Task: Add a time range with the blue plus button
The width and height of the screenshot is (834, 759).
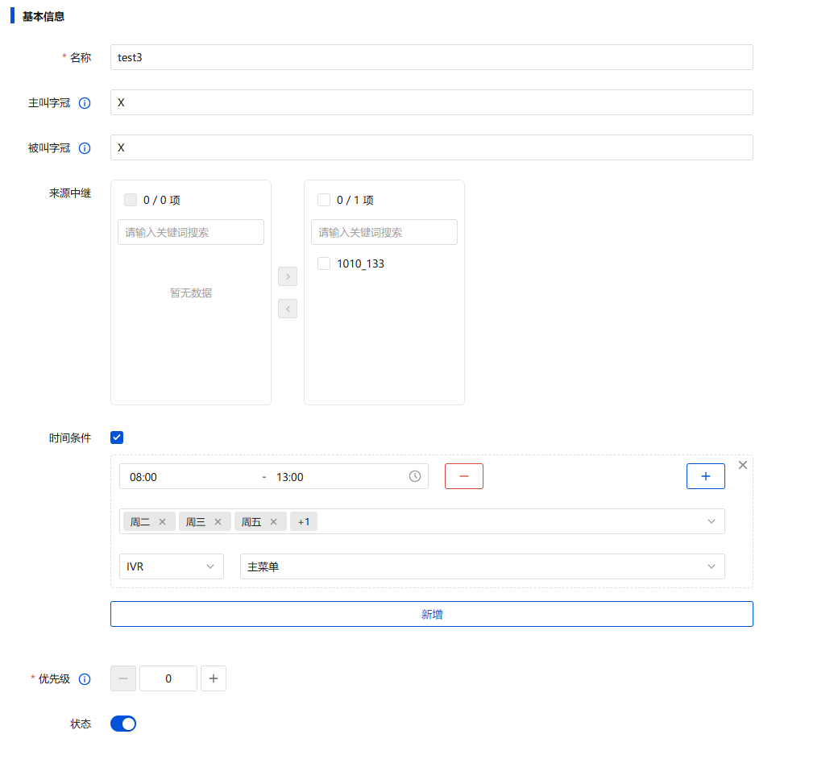Action: click(706, 476)
